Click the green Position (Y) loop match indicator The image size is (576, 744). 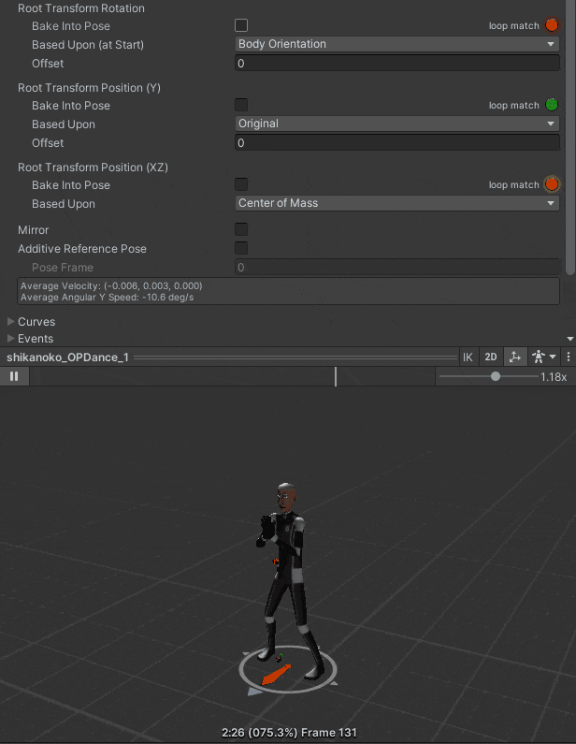pos(552,105)
